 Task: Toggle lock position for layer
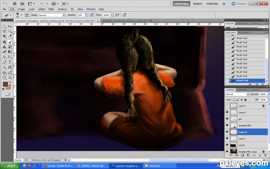242,100
